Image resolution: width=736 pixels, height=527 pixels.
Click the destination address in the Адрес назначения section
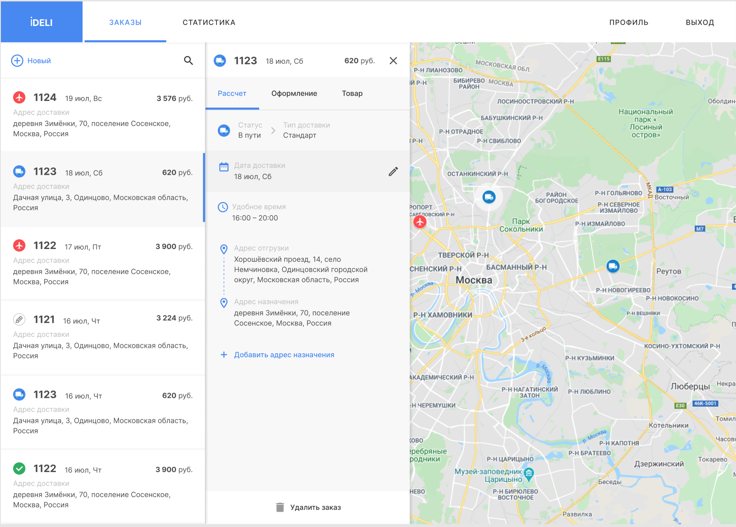tap(292, 318)
